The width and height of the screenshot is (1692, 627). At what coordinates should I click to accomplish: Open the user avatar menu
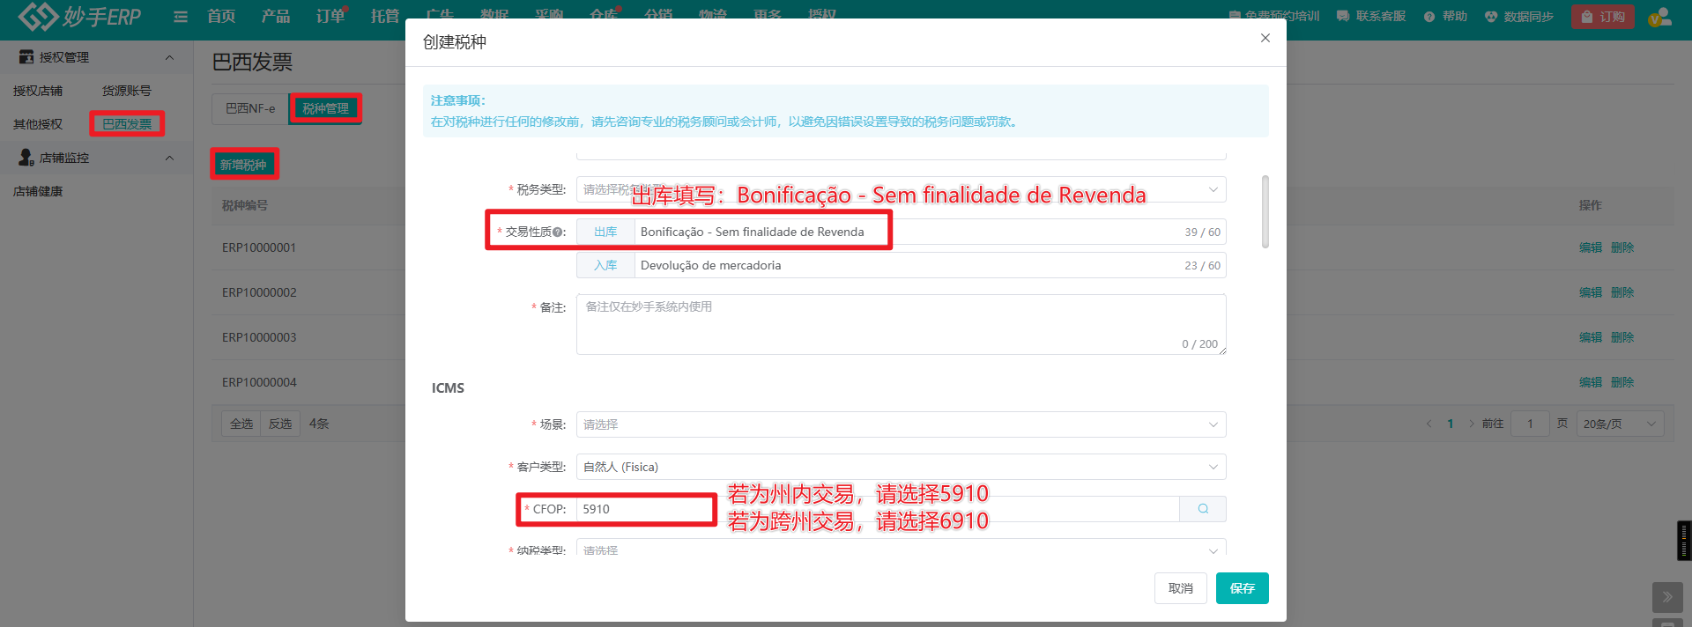pyautogui.click(x=1660, y=17)
